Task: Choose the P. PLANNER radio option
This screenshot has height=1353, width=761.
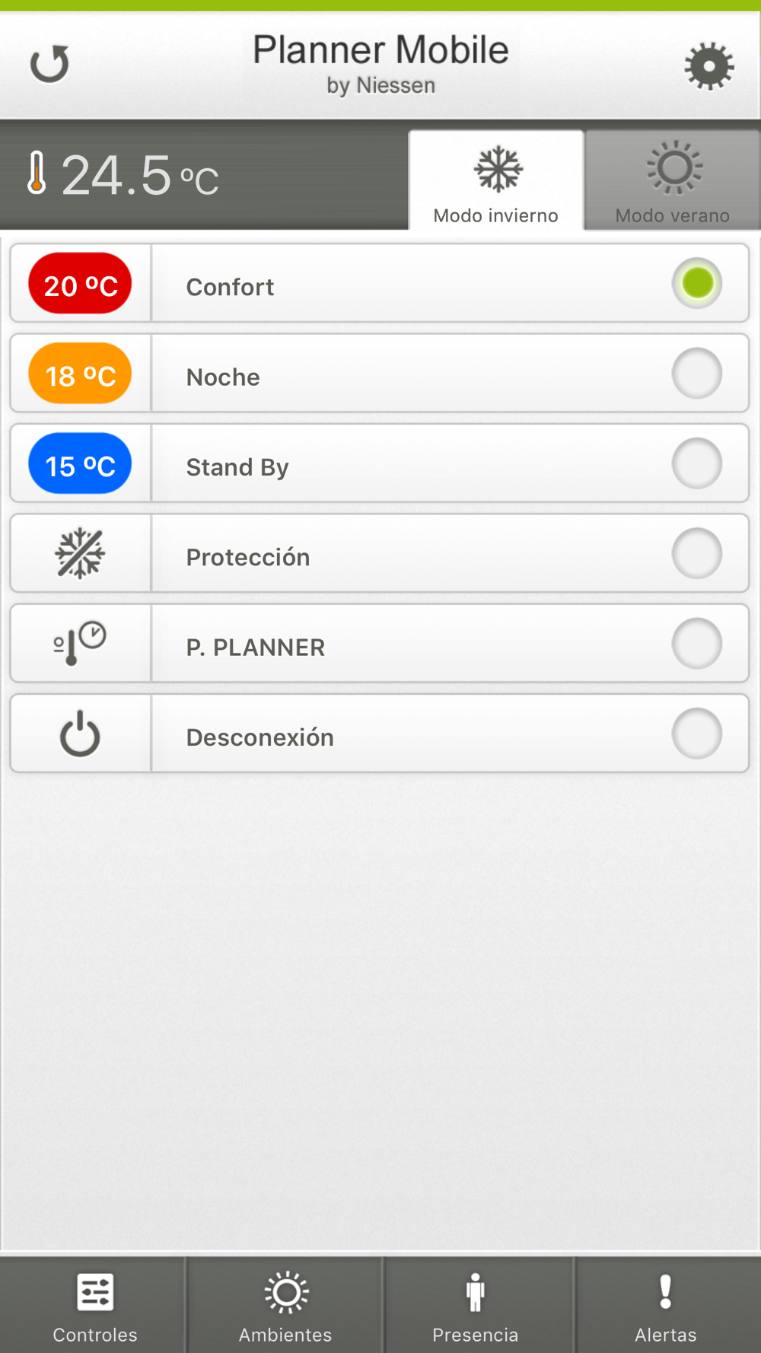Action: [x=697, y=644]
